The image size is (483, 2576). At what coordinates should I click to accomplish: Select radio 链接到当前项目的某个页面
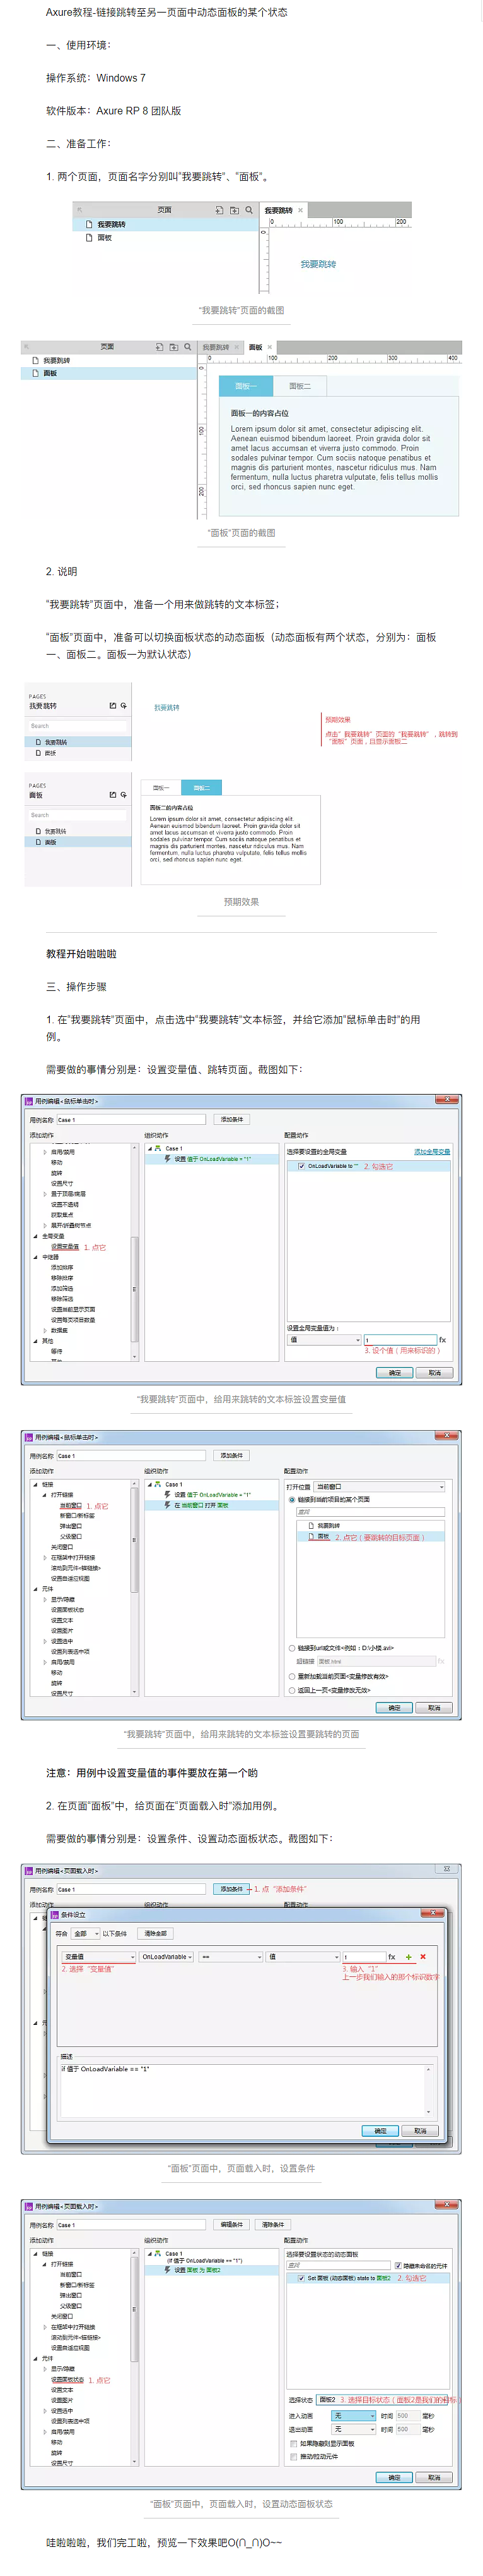point(291,1500)
